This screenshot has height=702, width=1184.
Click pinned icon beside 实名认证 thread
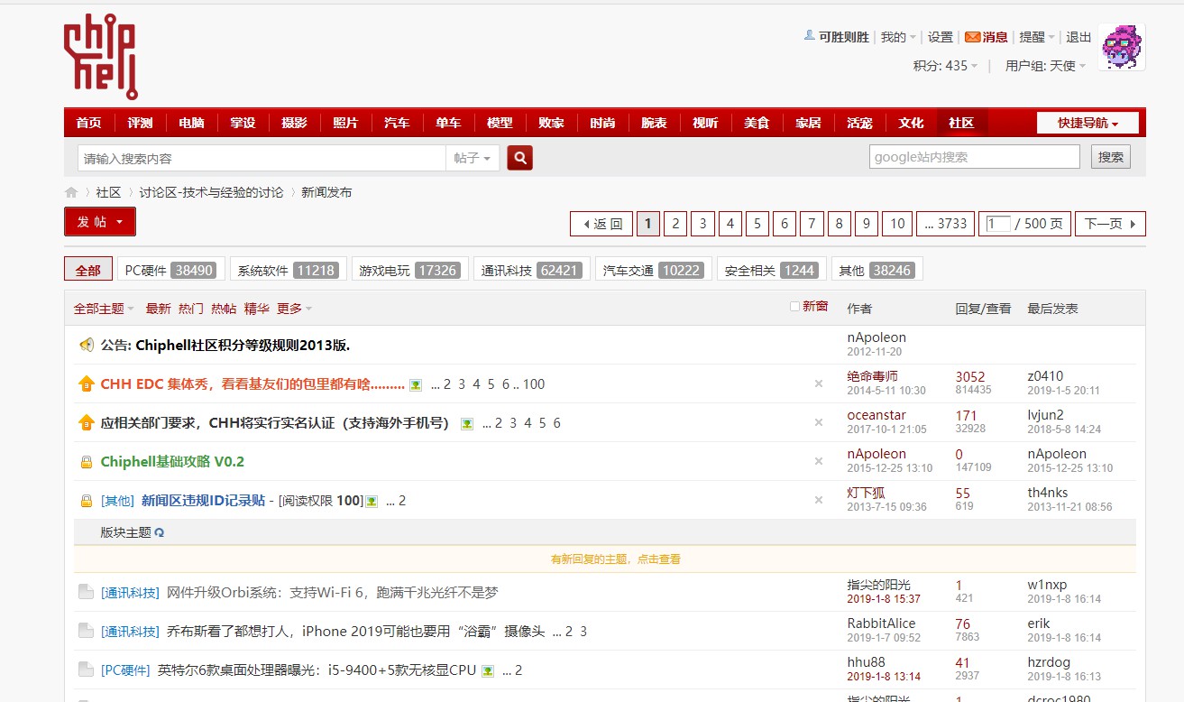click(x=87, y=422)
